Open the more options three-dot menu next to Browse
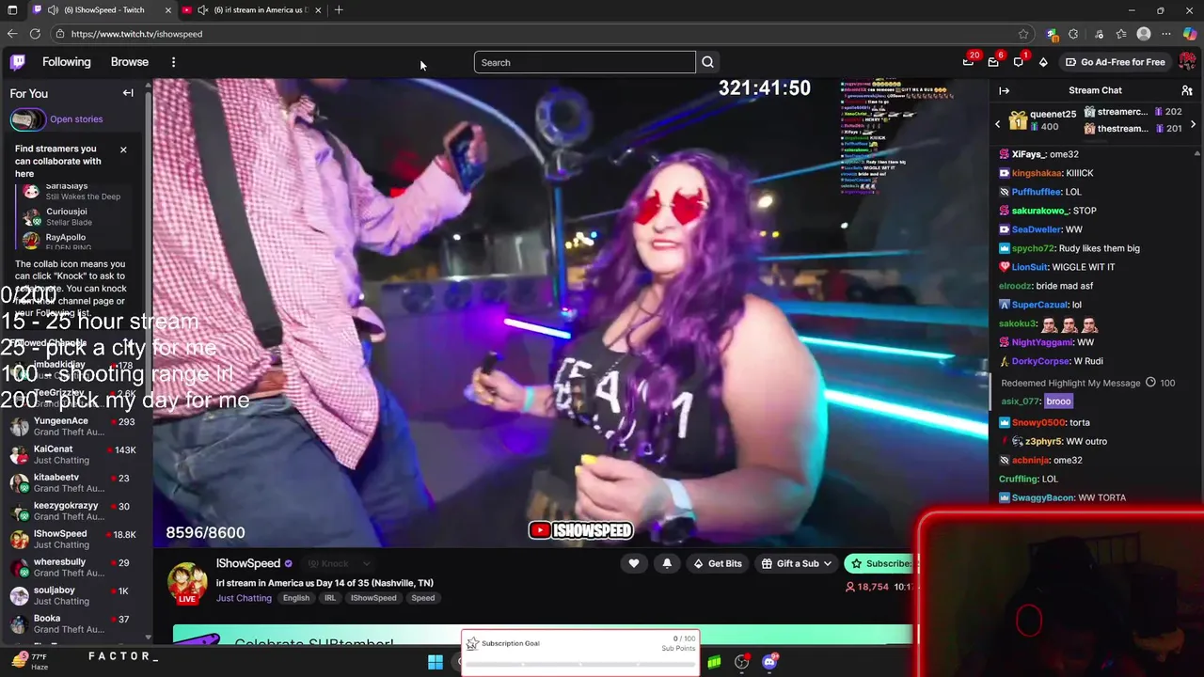Image resolution: width=1204 pixels, height=677 pixels. [173, 62]
